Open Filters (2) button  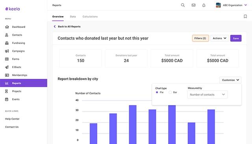(x=200, y=38)
